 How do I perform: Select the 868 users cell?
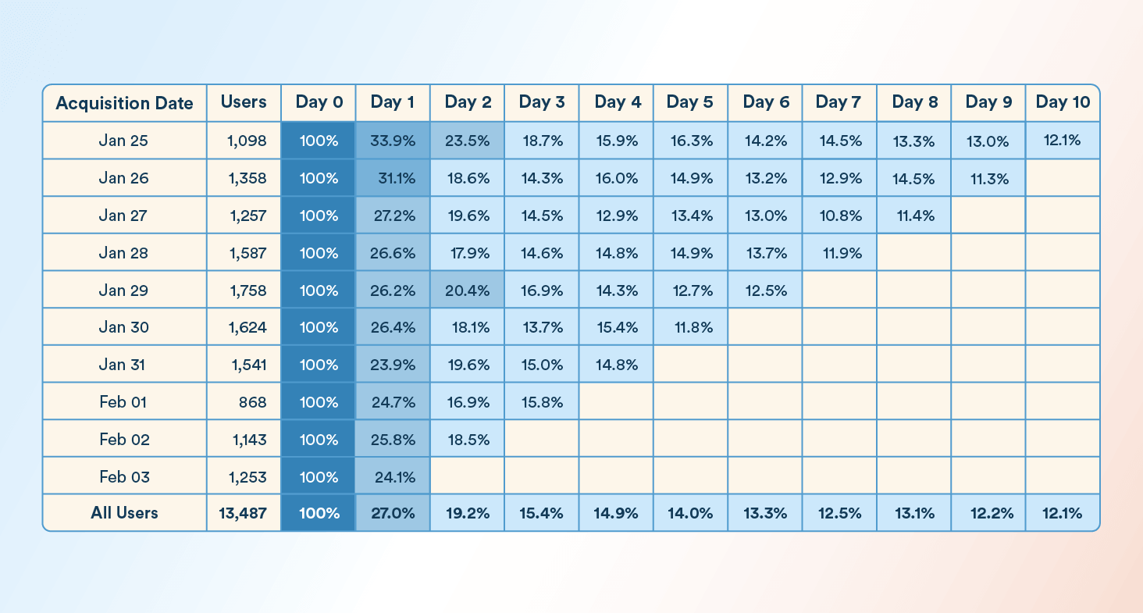click(x=244, y=402)
